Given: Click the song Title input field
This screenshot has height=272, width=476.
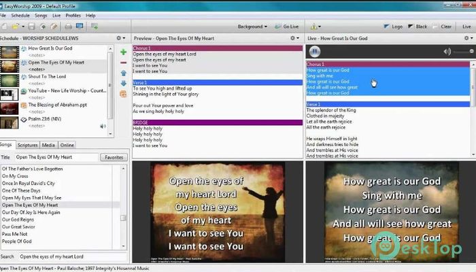Looking at the screenshot, I should (x=56, y=157).
